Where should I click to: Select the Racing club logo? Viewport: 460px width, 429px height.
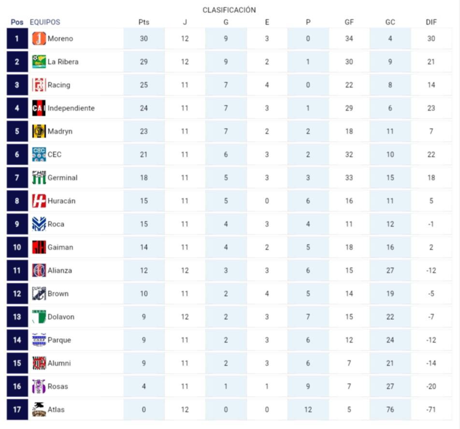click(39, 85)
